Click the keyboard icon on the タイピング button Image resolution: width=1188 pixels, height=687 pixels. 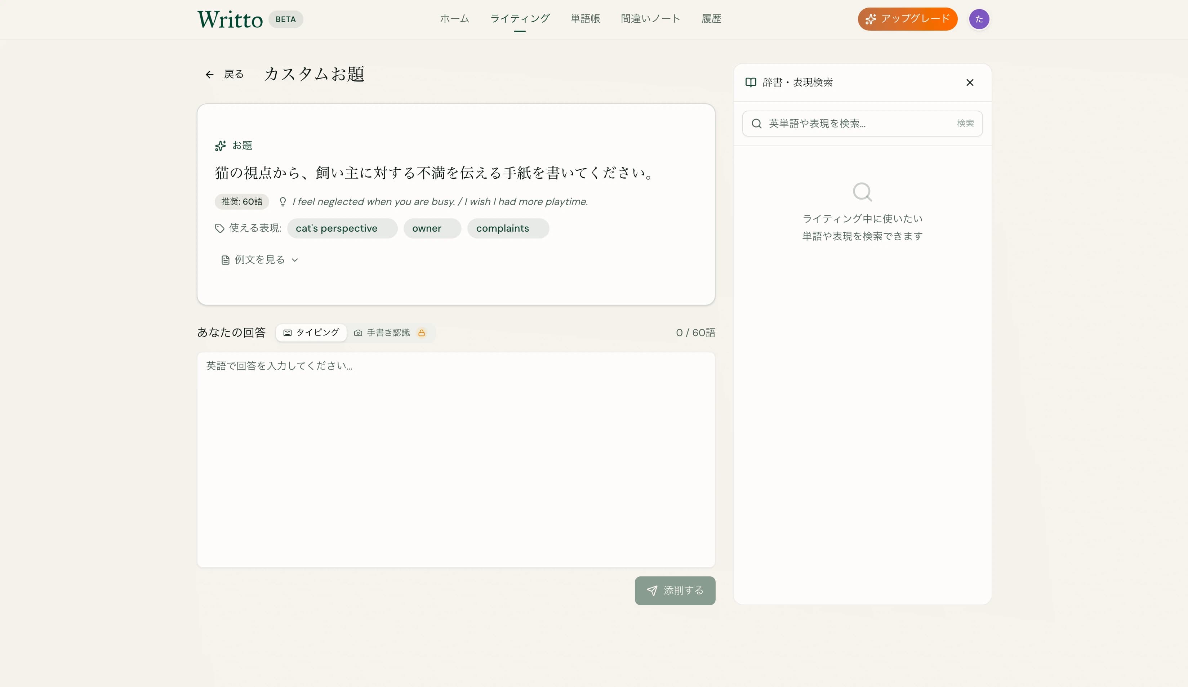coord(286,332)
